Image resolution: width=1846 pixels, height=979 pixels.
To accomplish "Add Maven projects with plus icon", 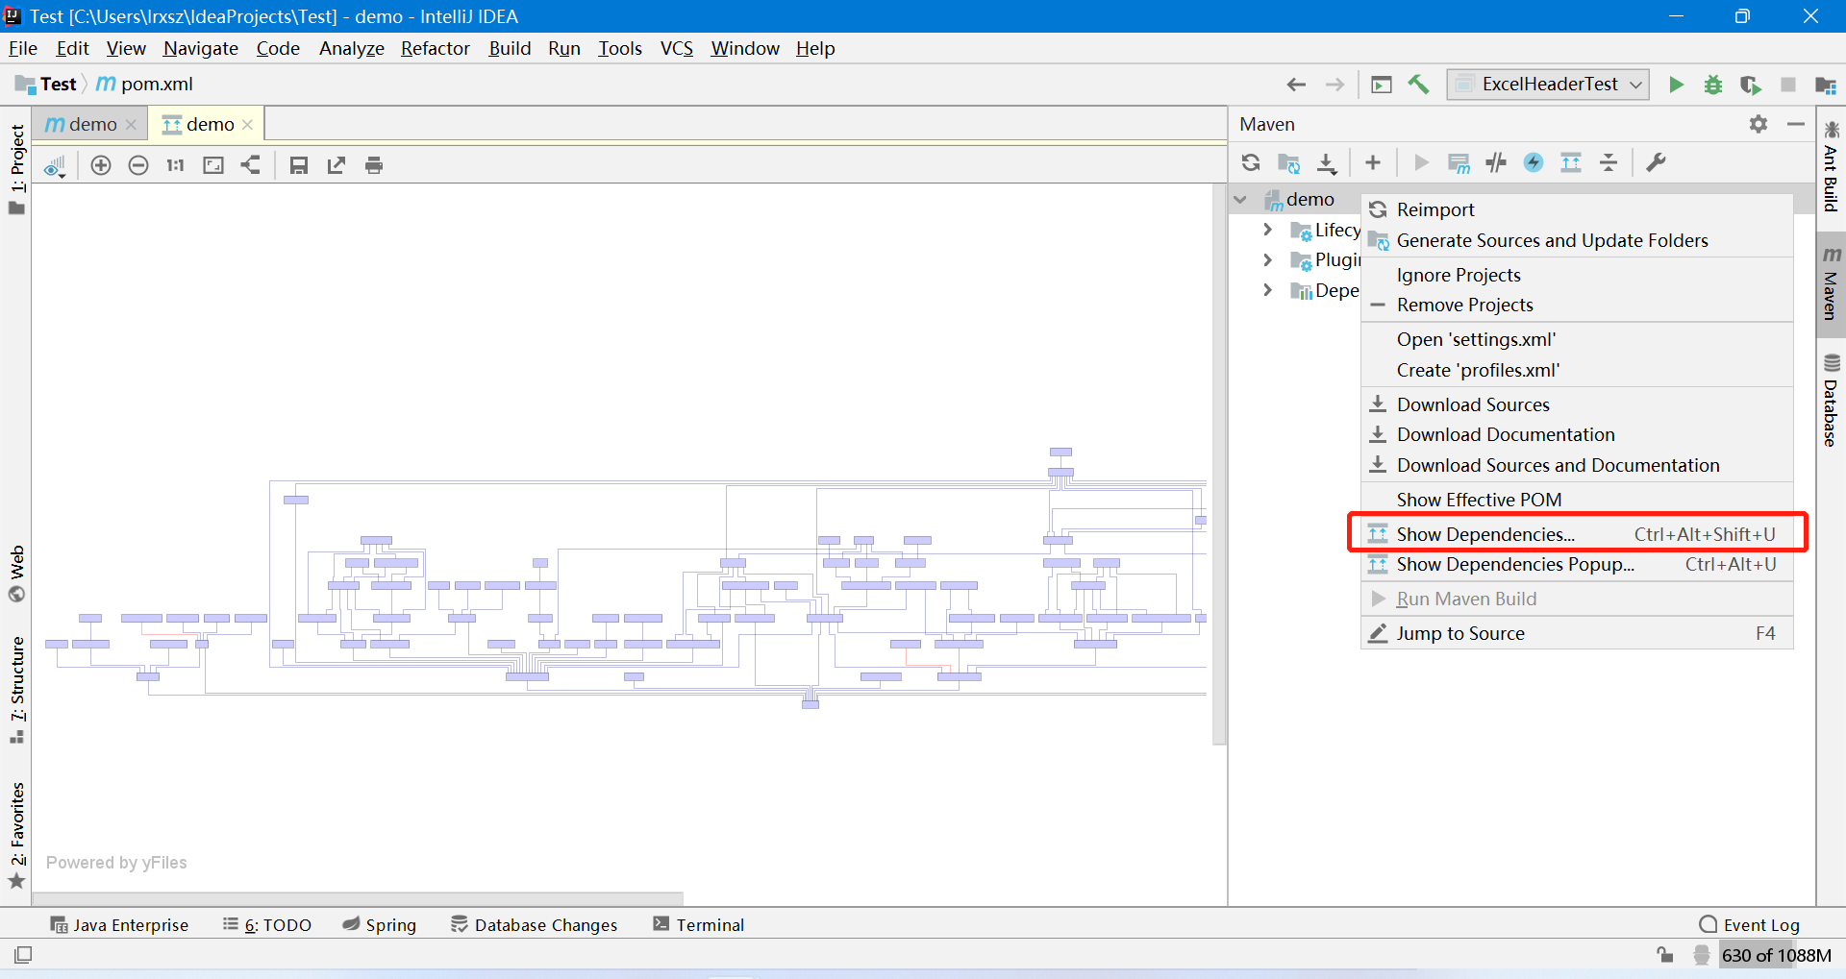I will 1373,162.
